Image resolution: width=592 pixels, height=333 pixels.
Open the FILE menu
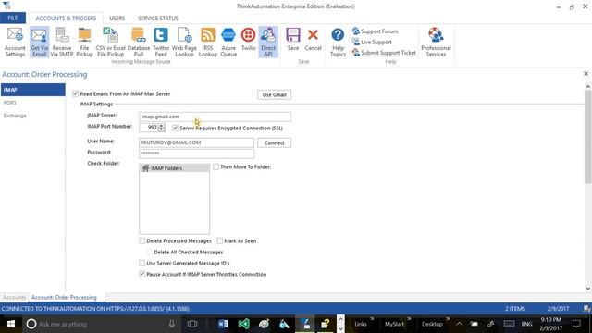[x=13, y=18]
